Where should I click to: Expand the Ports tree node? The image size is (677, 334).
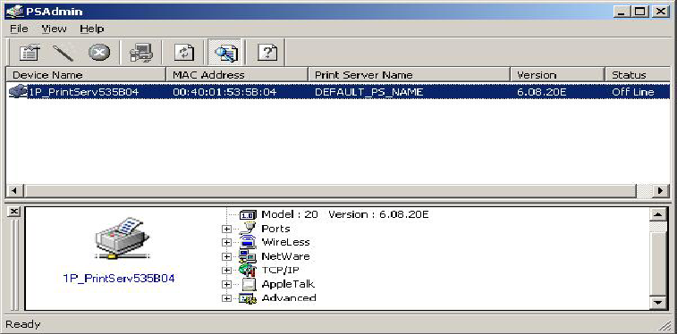pyautogui.click(x=226, y=229)
